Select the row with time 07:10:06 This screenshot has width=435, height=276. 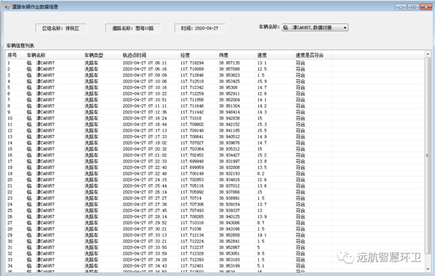215,81
